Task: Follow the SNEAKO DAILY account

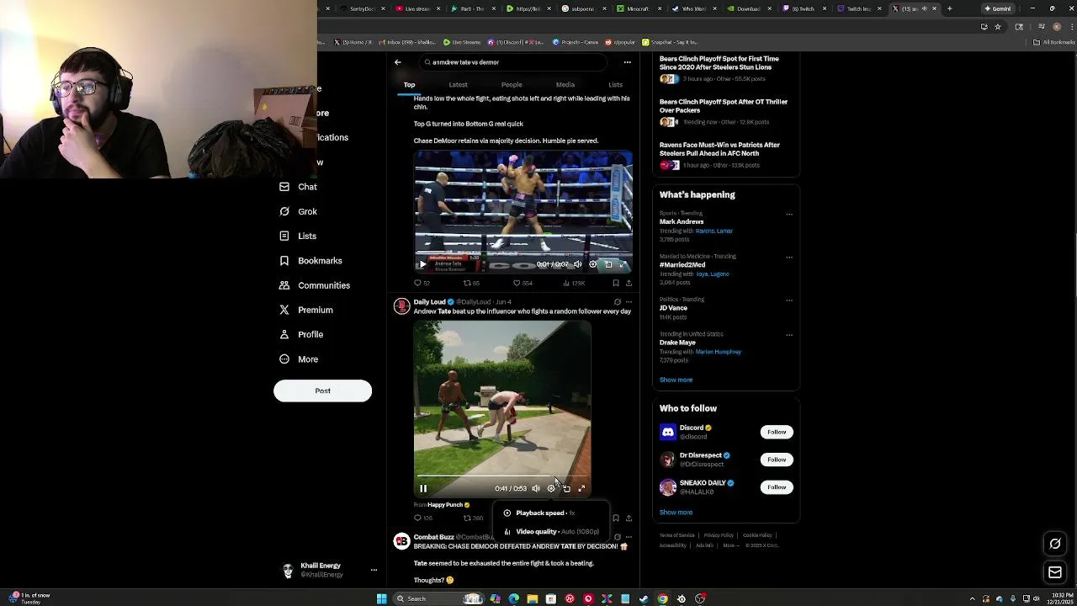Action: pos(777,487)
